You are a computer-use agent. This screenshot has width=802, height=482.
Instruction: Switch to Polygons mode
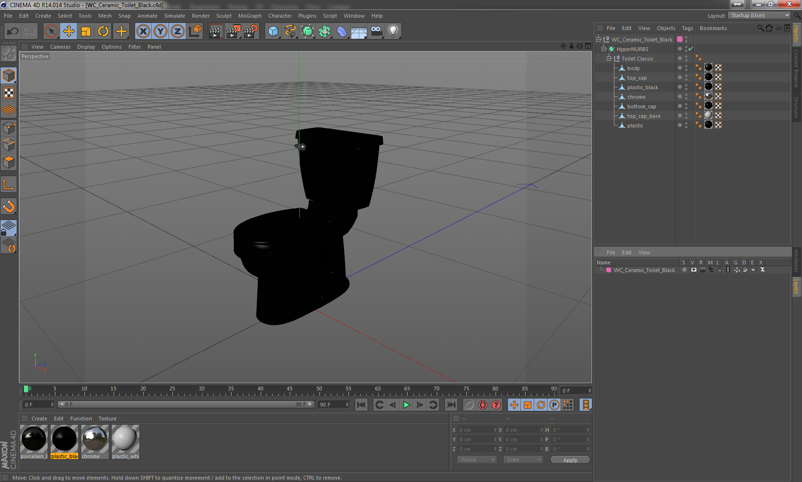(x=9, y=162)
